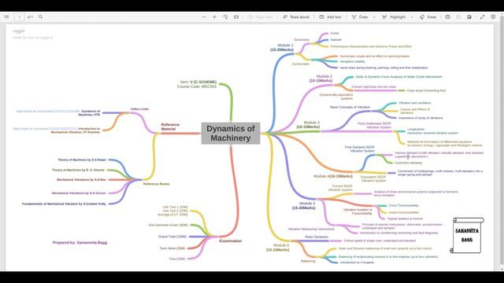Viewport: 504px width, 283px height.
Task: Print the PDF document
Action: point(447,17)
